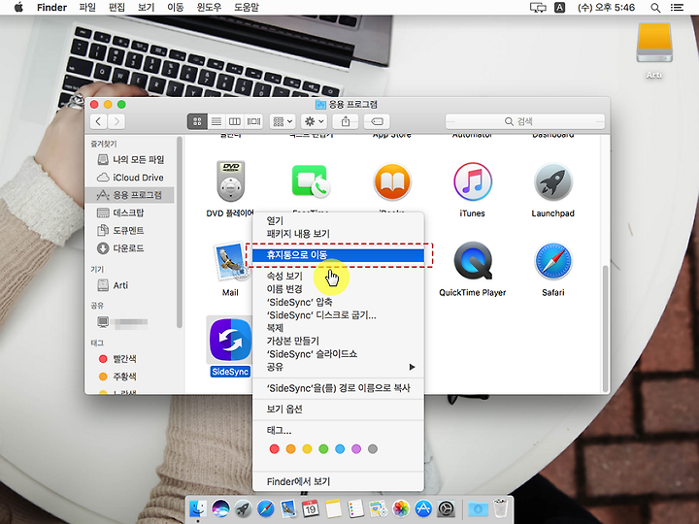Choose 복제 in the context menu
The width and height of the screenshot is (699, 524).
click(x=338, y=328)
